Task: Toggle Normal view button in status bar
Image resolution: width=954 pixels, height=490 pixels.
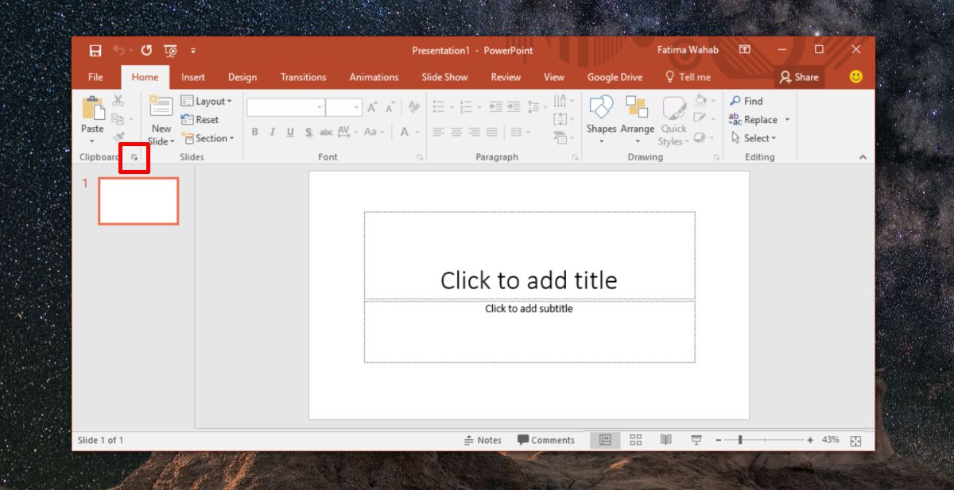Action: click(x=605, y=440)
